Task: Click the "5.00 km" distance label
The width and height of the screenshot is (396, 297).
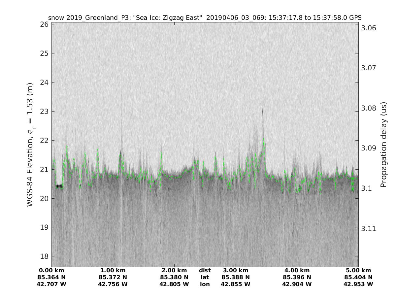Action: click(358, 270)
